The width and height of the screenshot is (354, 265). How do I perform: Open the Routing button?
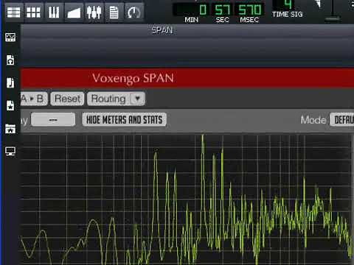108,99
